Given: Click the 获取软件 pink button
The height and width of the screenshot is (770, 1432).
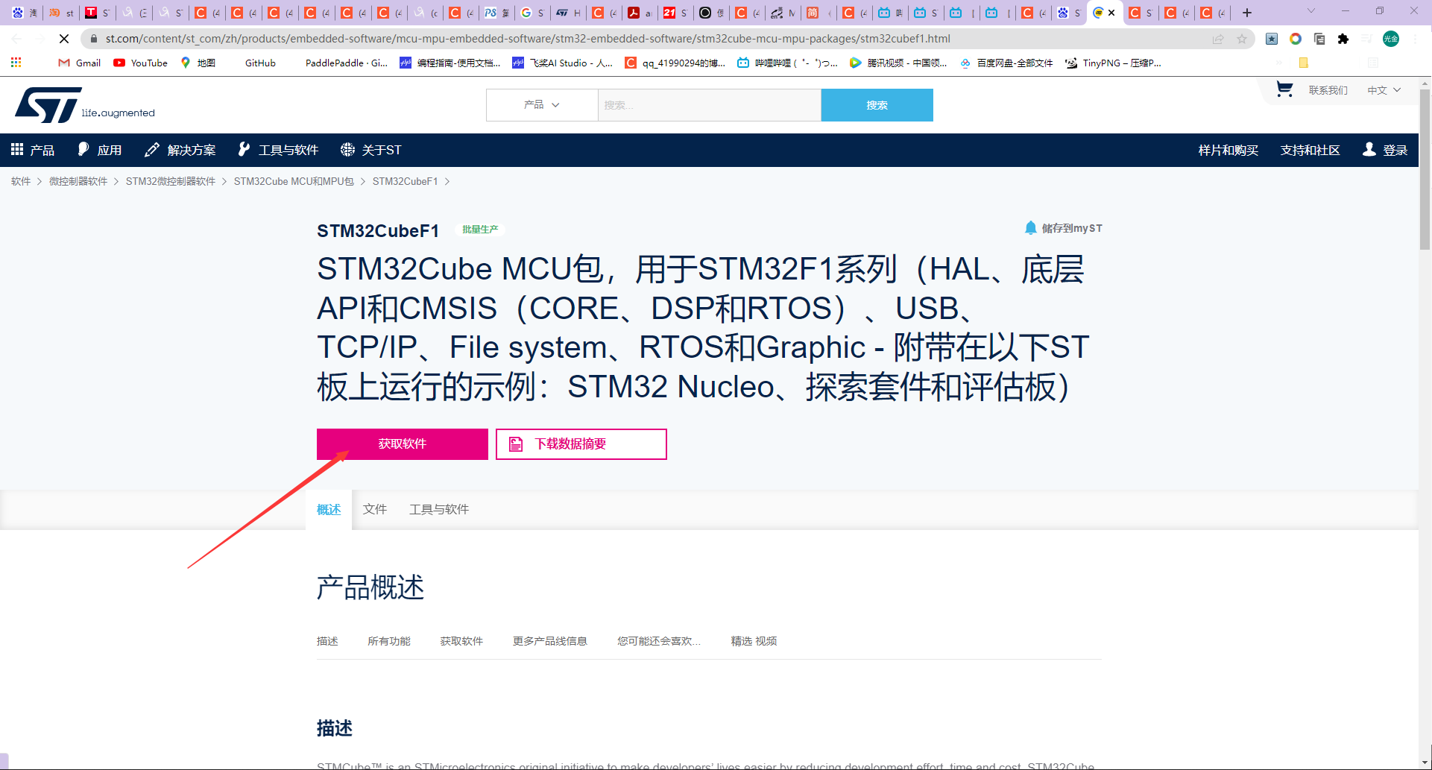Looking at the screenshot, I should click(403, 444).
